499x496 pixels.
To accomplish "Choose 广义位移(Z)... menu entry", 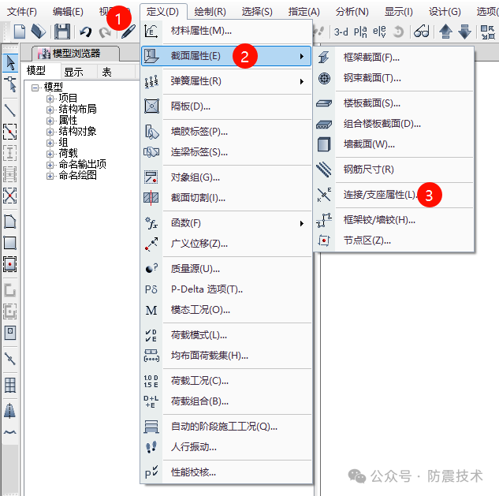I will [x=226, y=244].
